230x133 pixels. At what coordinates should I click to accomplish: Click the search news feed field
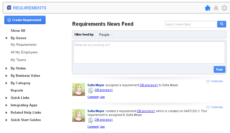pyautogui.click(x=191, y=24)
